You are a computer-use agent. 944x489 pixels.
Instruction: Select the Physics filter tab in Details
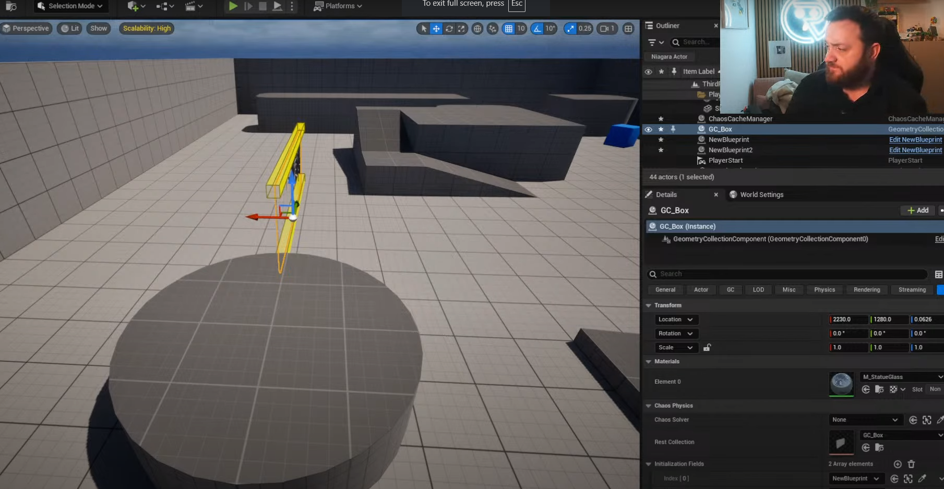coord(824,290)
